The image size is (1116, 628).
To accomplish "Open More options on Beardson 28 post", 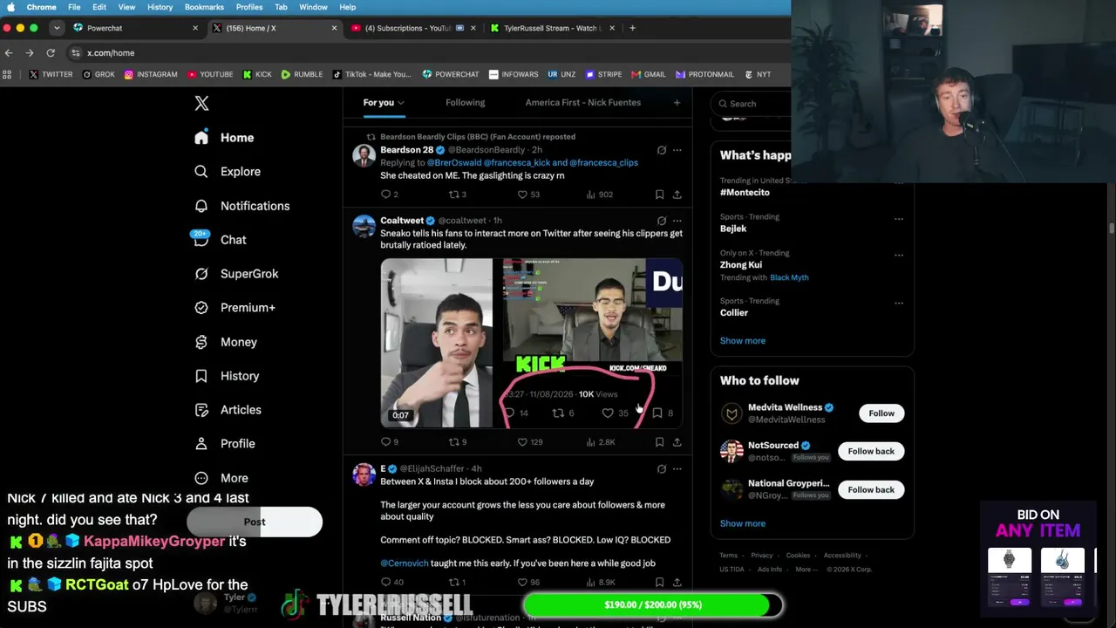I will click(x=677, y=150).
